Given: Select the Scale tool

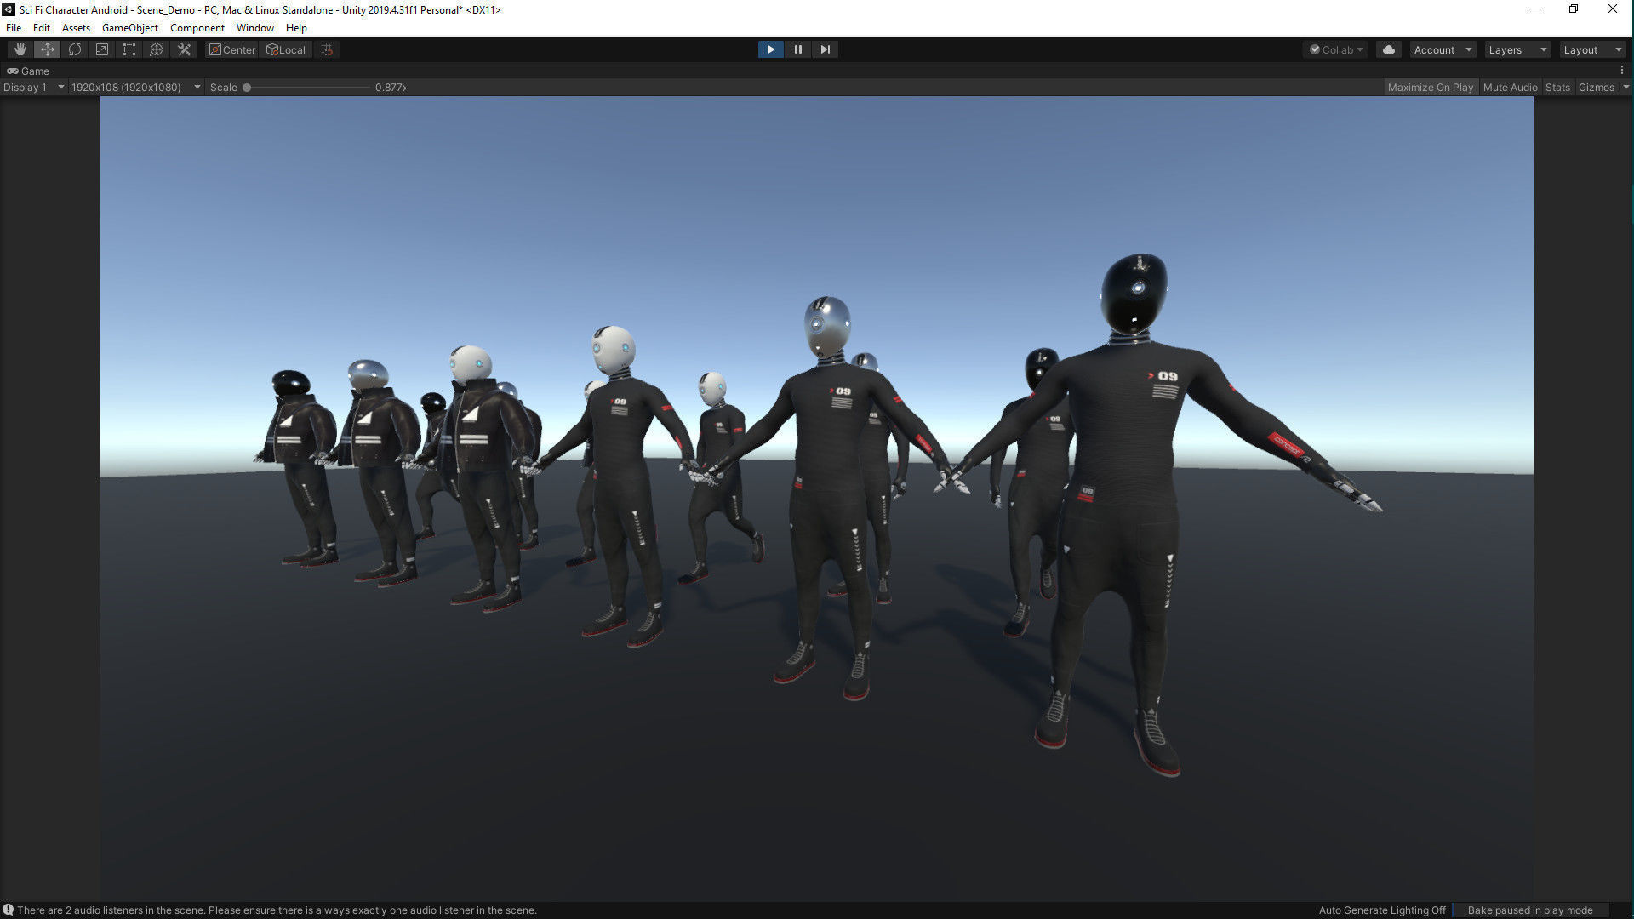Looking at the screenshot, I should (102, 49).
